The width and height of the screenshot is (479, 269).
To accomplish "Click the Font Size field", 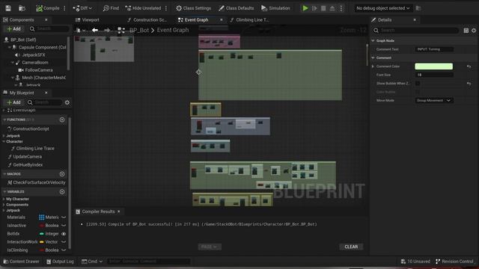I will (x=434, y=75).
